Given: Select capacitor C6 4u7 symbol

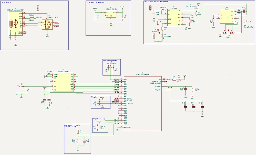Looking at the screenshot, I should [x=95, y=18].
